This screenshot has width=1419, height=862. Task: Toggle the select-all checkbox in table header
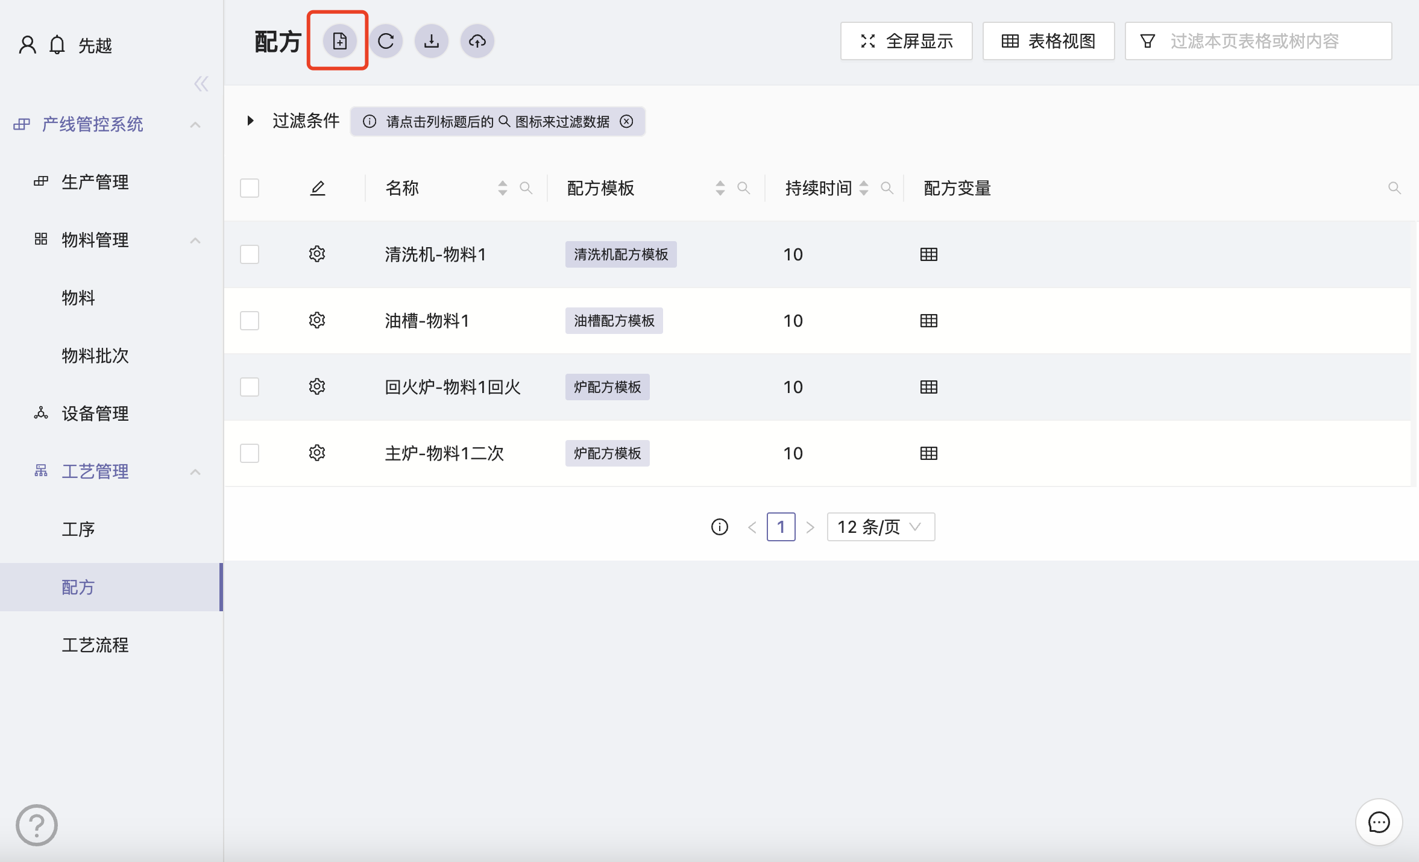pyautogui.click(x=250, y=188)
